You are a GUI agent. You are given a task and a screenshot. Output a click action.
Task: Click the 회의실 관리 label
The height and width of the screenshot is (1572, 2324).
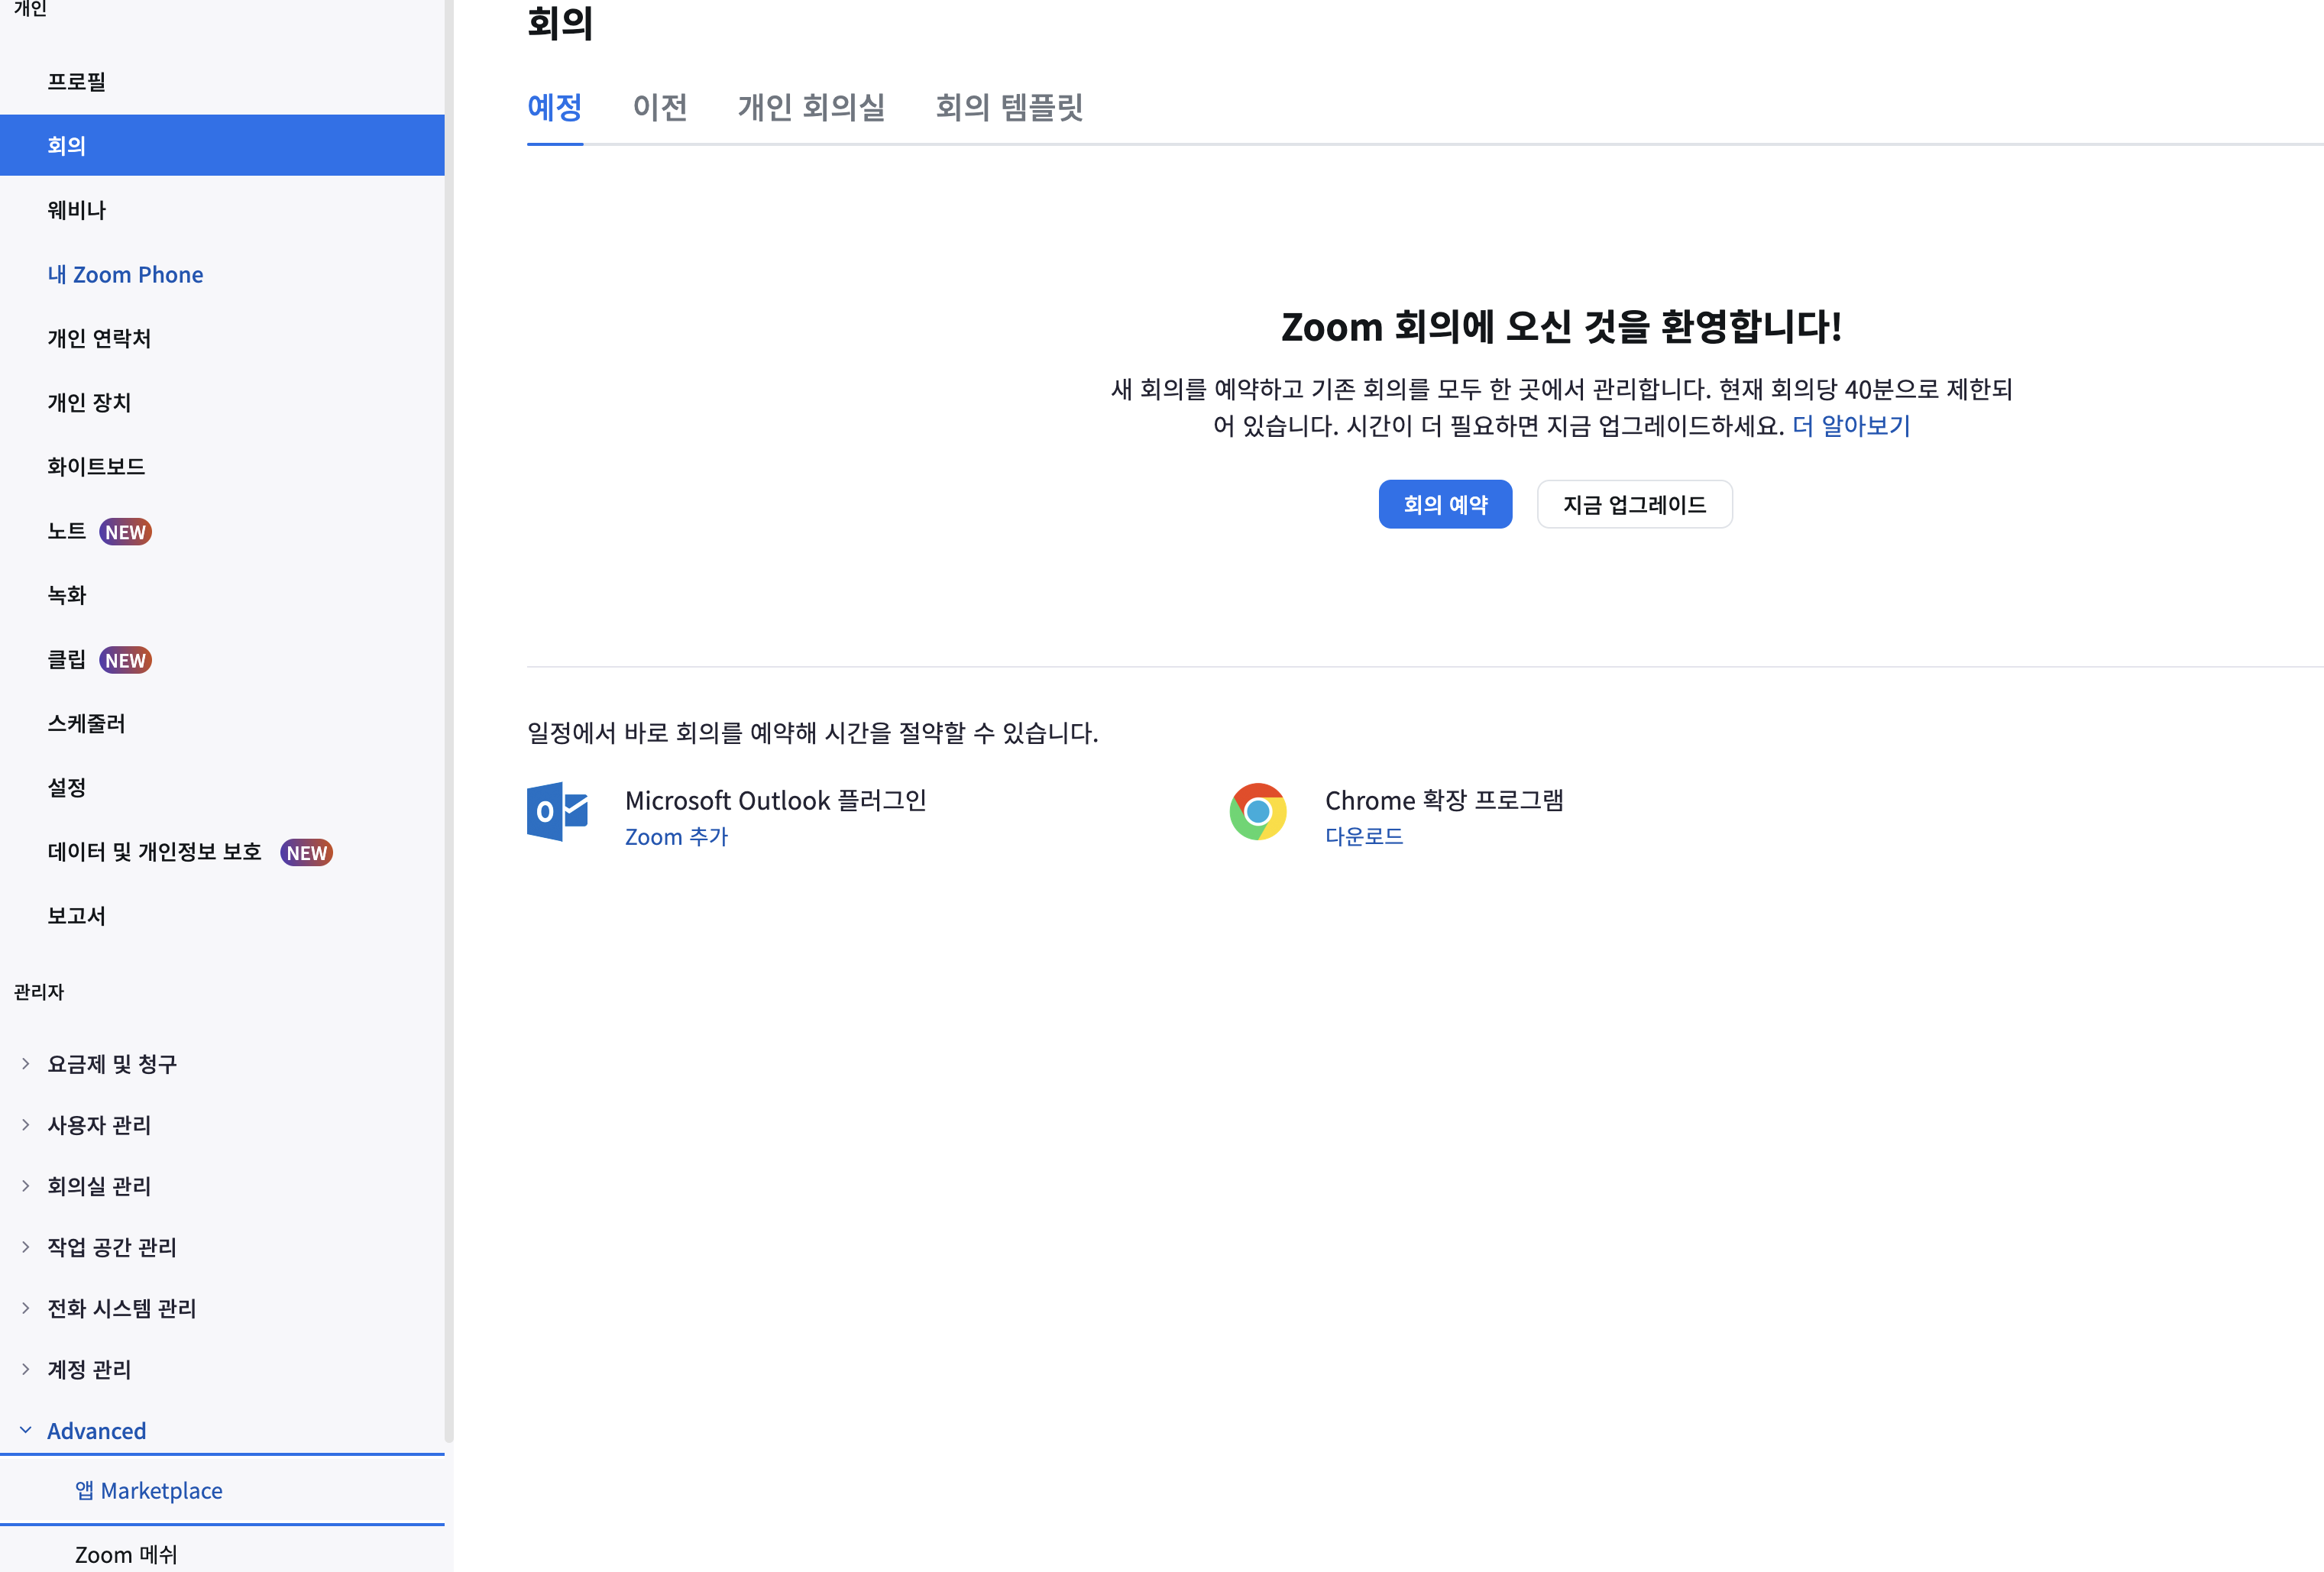click(99, 1186)
